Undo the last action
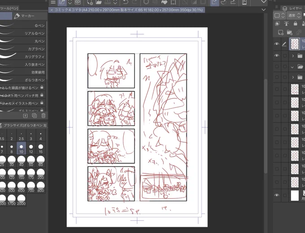This screenshot has width=305, height=233. [126, 2]
